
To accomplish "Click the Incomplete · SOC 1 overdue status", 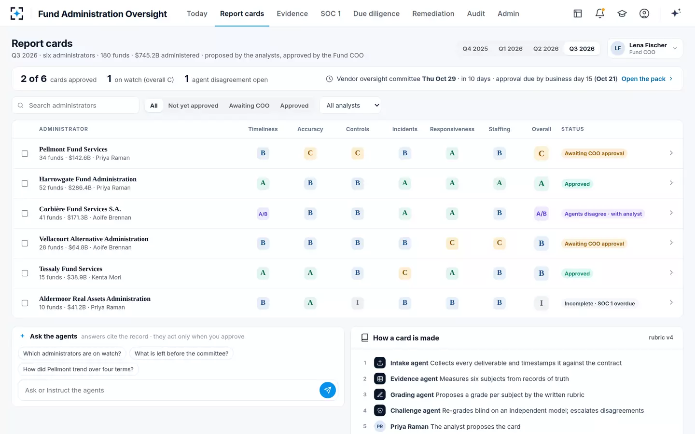I will coord(599,303).
